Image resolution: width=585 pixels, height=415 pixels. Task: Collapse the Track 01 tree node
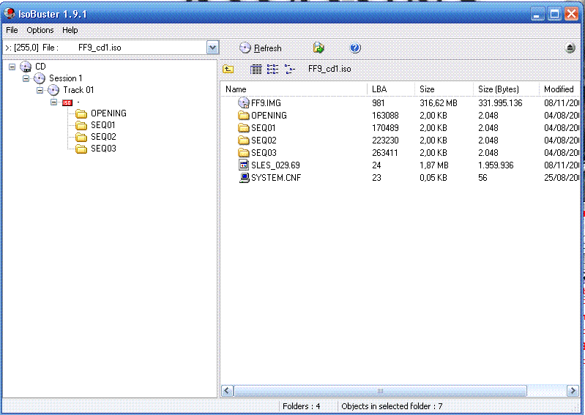point(40,90)
